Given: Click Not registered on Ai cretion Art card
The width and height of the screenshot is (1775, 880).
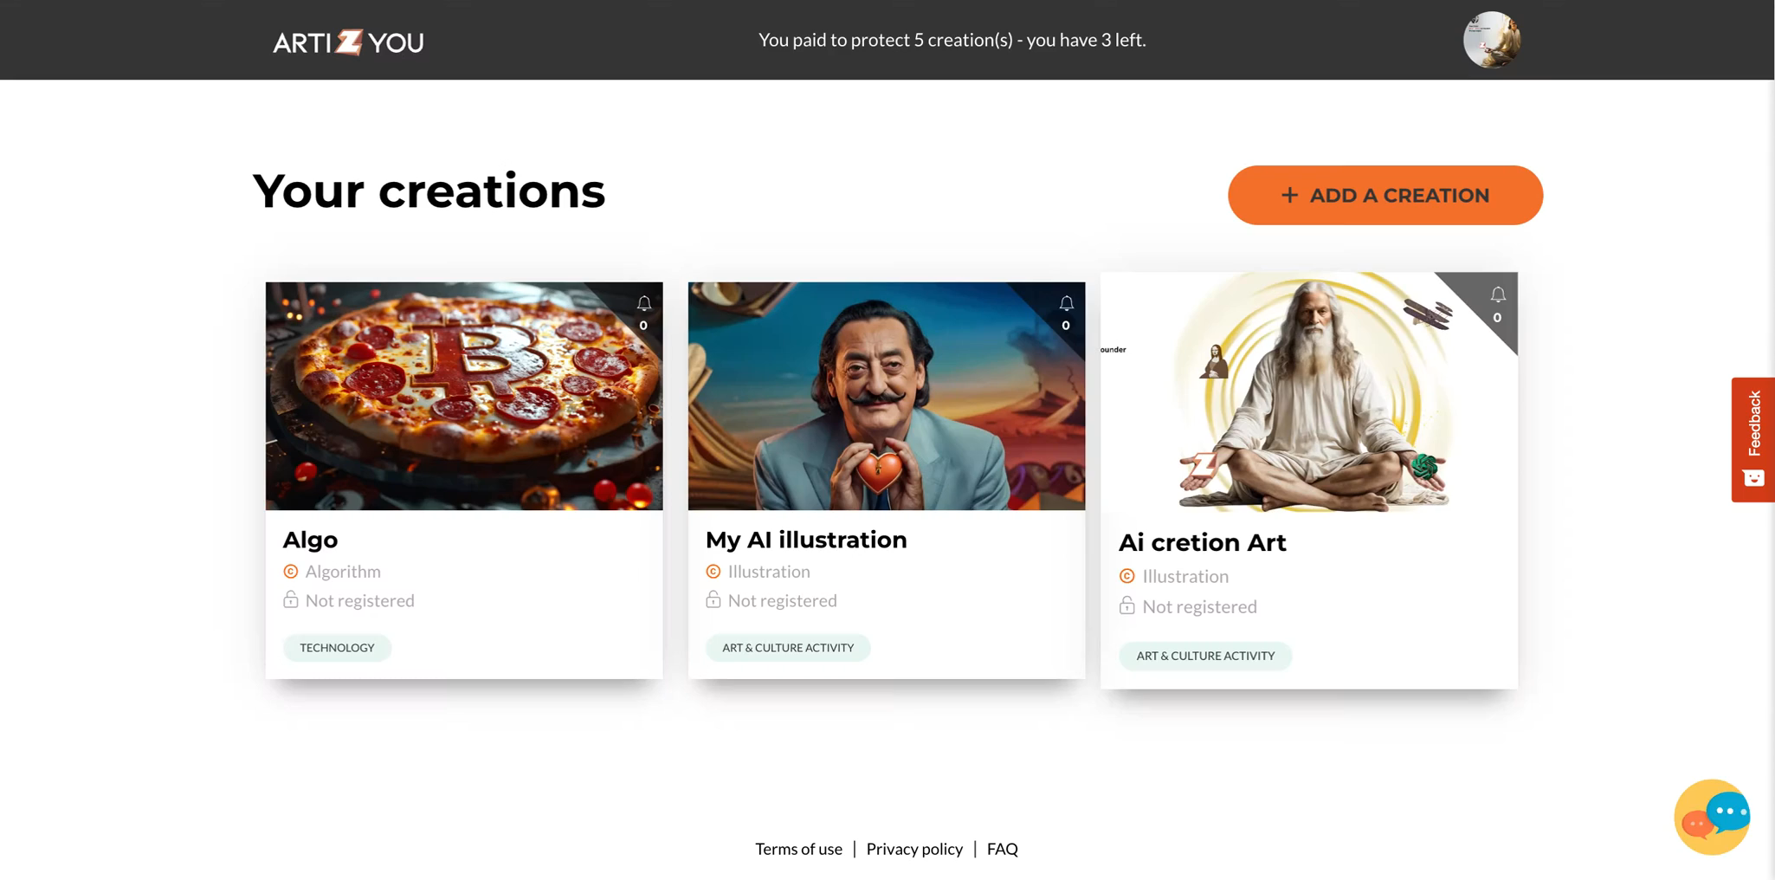Looking at the screenshot, I should (x=1200, y=606).
